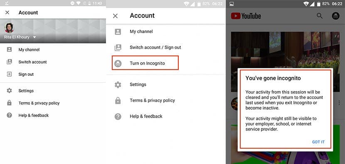Click the You've gone incognito heading
345x164 pixels.
pos(273,78)
